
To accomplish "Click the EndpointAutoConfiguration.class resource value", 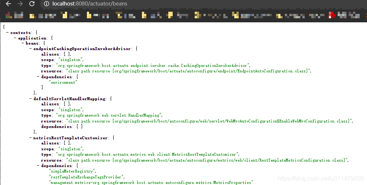I will [188, 71].
